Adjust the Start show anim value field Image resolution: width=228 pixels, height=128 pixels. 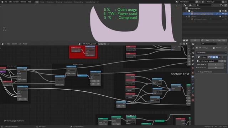point(216,64)
